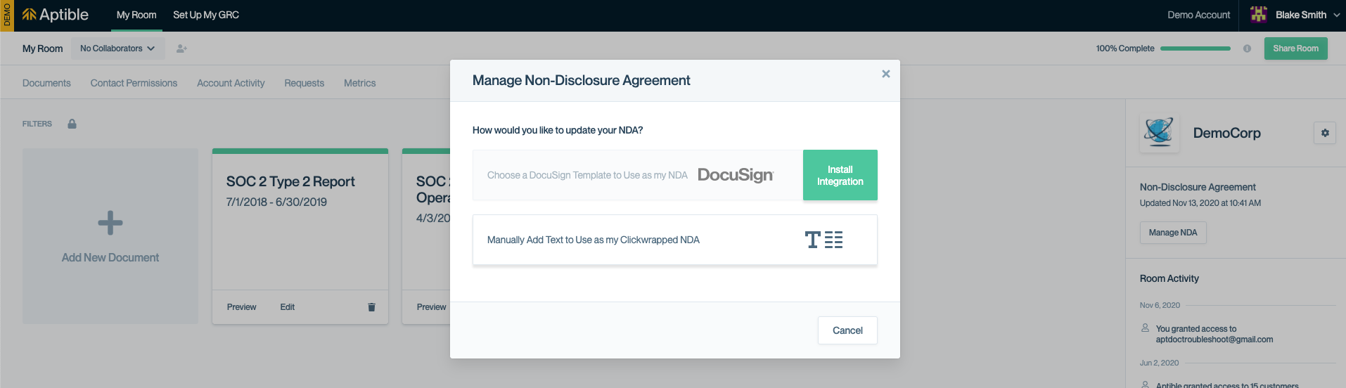Click the Room Activity heading
Viewport: 1346px width, 388px height.
[x=1169, y=278]
